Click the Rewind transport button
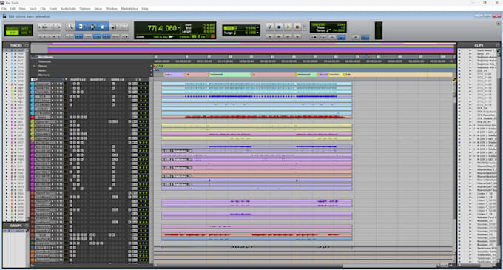 [x=279, y=37]
